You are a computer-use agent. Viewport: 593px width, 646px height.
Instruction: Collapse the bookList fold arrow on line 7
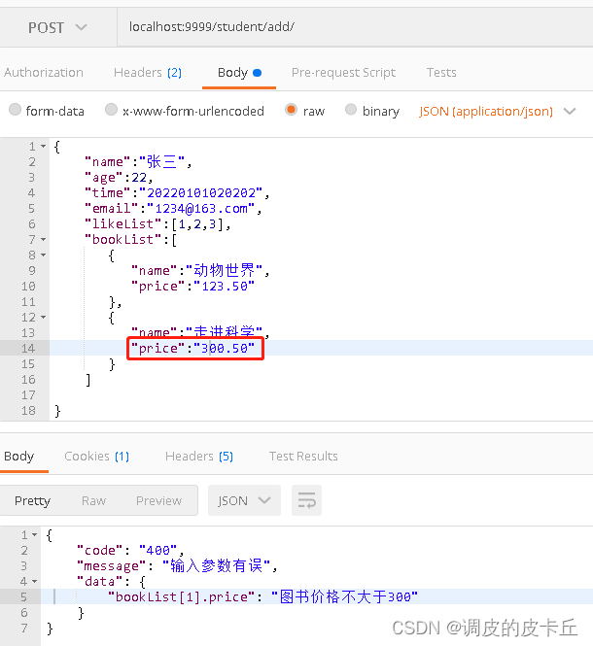44,239
